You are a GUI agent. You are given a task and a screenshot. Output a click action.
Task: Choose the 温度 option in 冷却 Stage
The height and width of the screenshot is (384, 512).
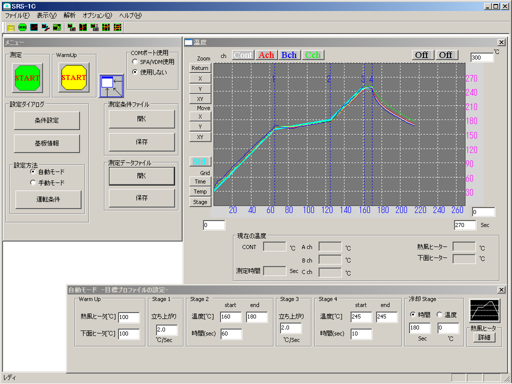tap(439, 314)
